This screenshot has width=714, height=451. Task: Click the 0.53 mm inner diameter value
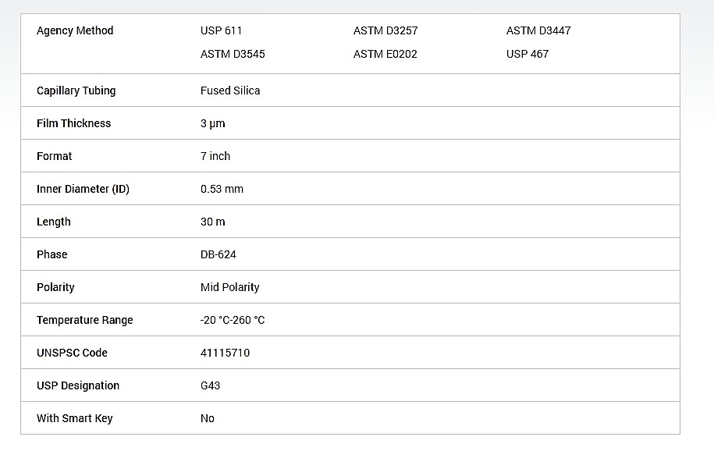[x=222, y=189]
